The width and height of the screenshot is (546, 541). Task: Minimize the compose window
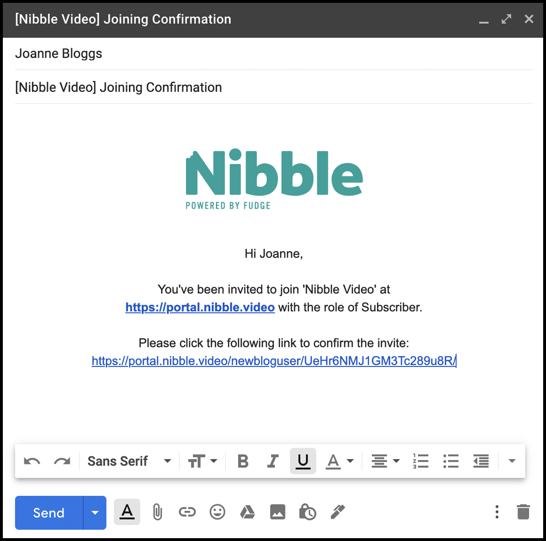coord(484,22)
